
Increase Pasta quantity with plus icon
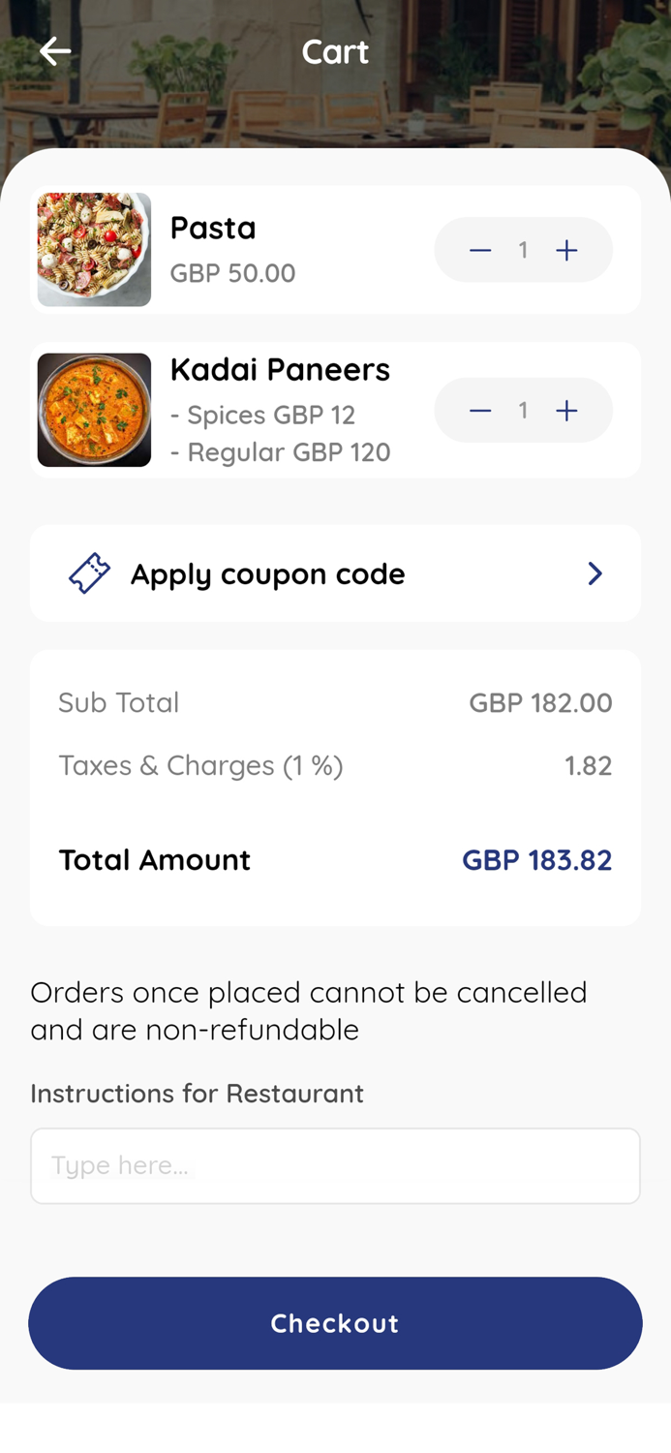pos(566,249)
